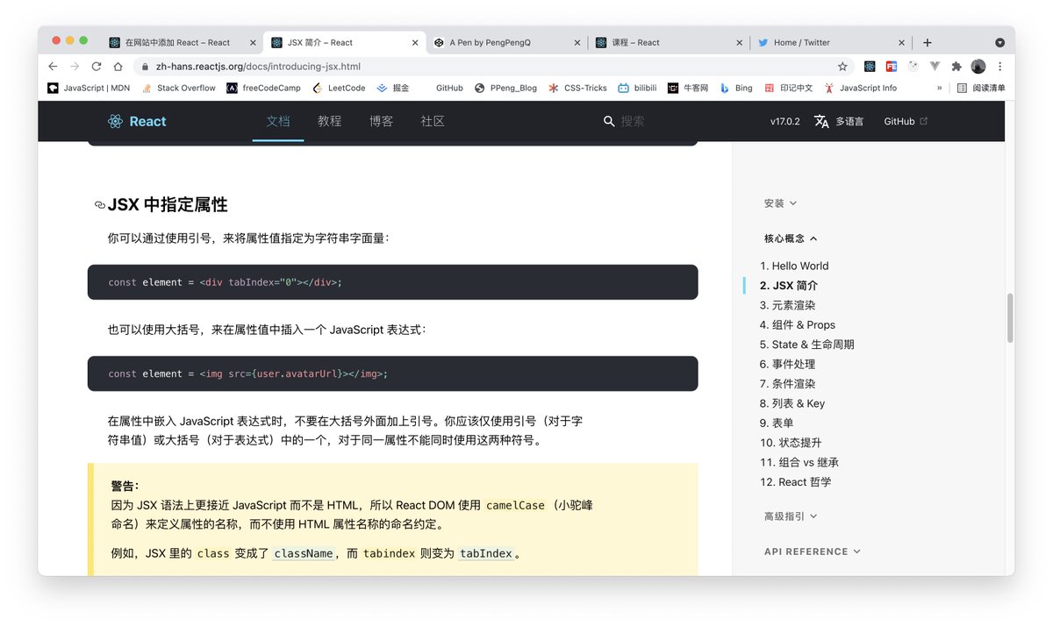The width and height of the screenshot is (1053, 626).
Task: Open the PPeng_Blog bookmark
Action: [x=505, y=88]
